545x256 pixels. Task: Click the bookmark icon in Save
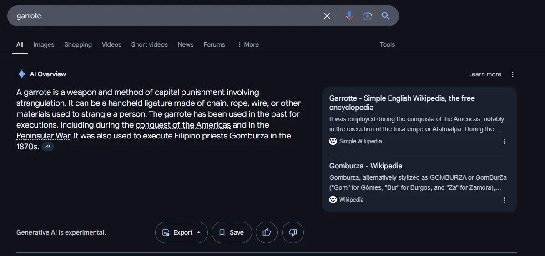coord(222,232)
